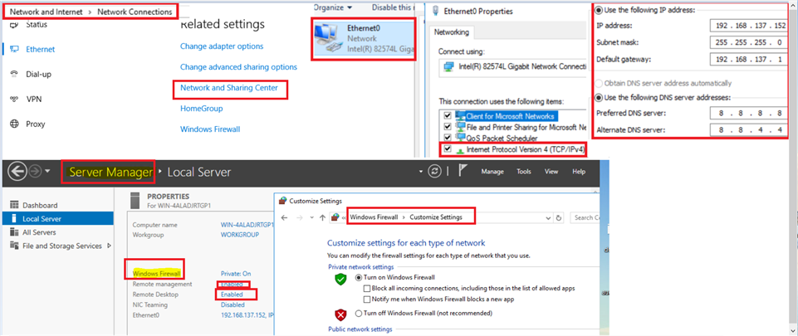Click the Intel 82574L adapter icon

[448, 66]
